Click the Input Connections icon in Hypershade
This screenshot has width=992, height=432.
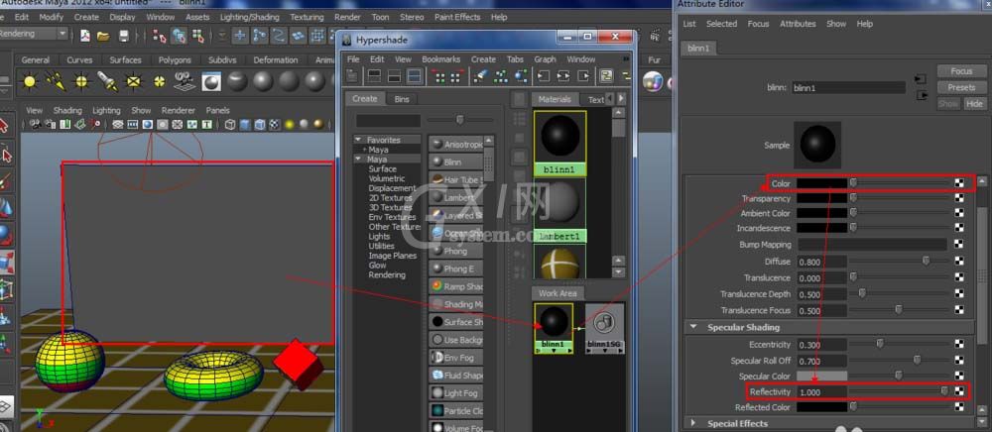(543, 76)
